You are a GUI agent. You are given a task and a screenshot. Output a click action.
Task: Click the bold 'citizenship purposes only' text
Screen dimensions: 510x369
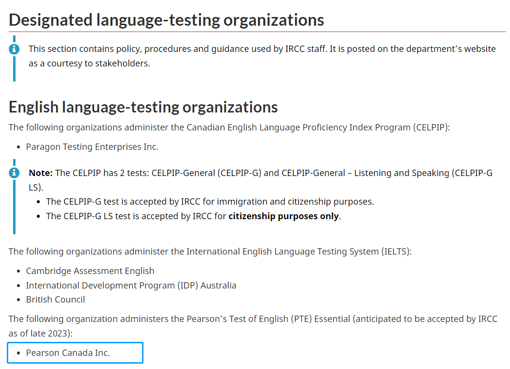coord(284,216)
